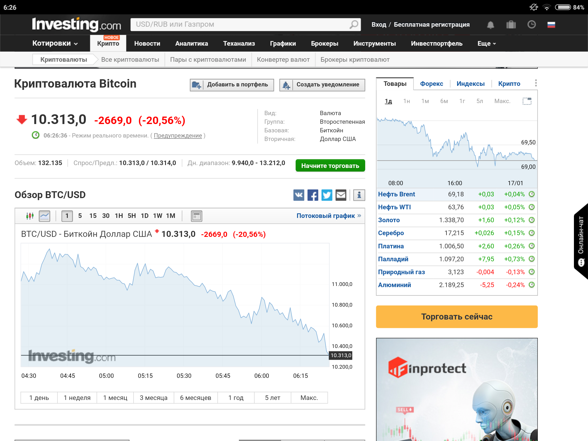588x441 pixels.
Task: Select the 3 месяца chart range
Action: tap(154, 398)
